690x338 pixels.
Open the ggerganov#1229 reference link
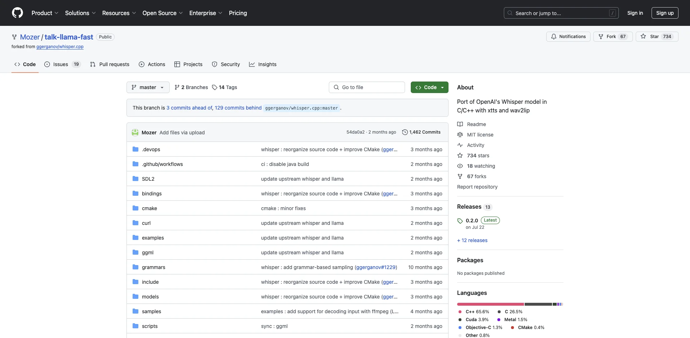coord(376,267)
